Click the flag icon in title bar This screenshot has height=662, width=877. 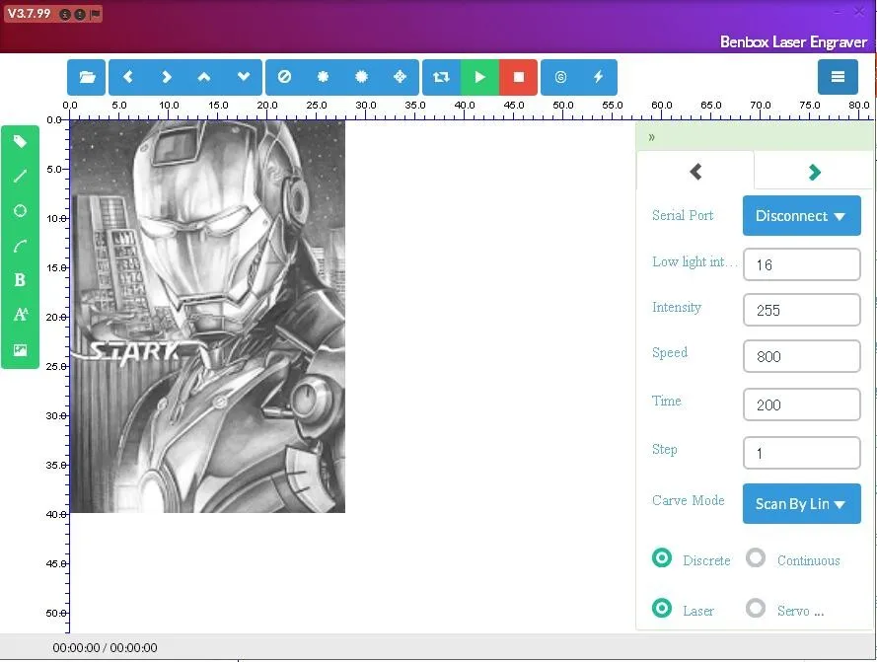[x=95, y=14]
